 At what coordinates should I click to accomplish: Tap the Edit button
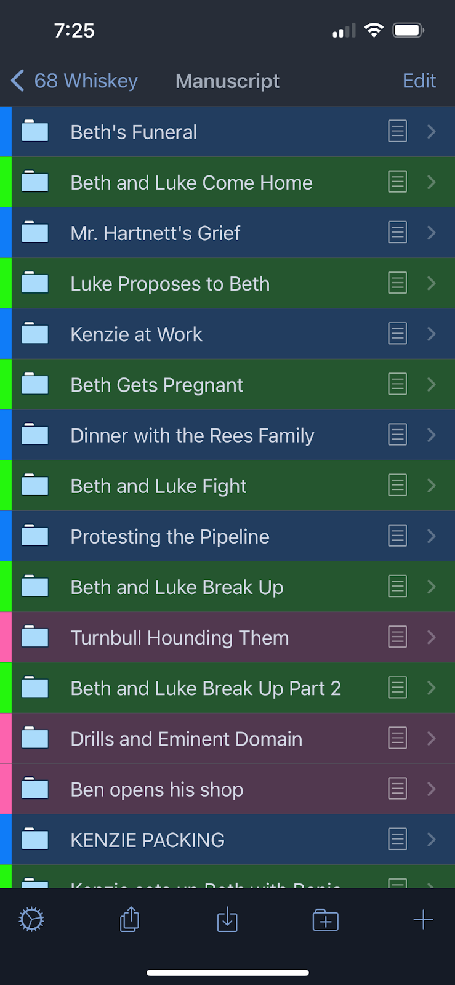click(x=419, y=81)
